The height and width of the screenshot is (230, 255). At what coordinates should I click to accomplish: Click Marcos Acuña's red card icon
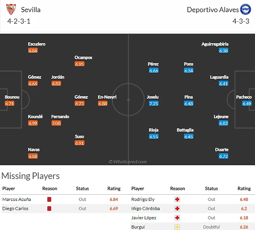coord(49,199)
